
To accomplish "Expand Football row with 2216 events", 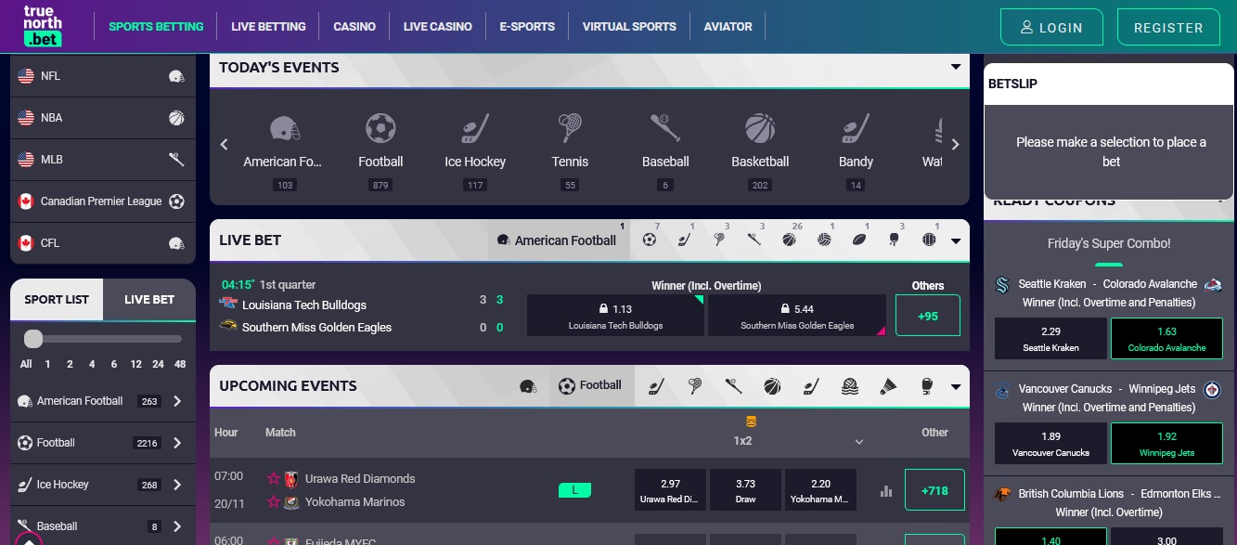I will point(177,443).
